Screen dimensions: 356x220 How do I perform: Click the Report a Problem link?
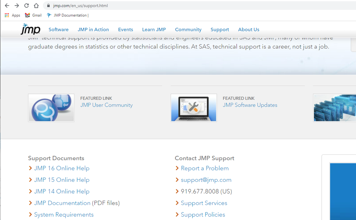click(x=205, y=168)
